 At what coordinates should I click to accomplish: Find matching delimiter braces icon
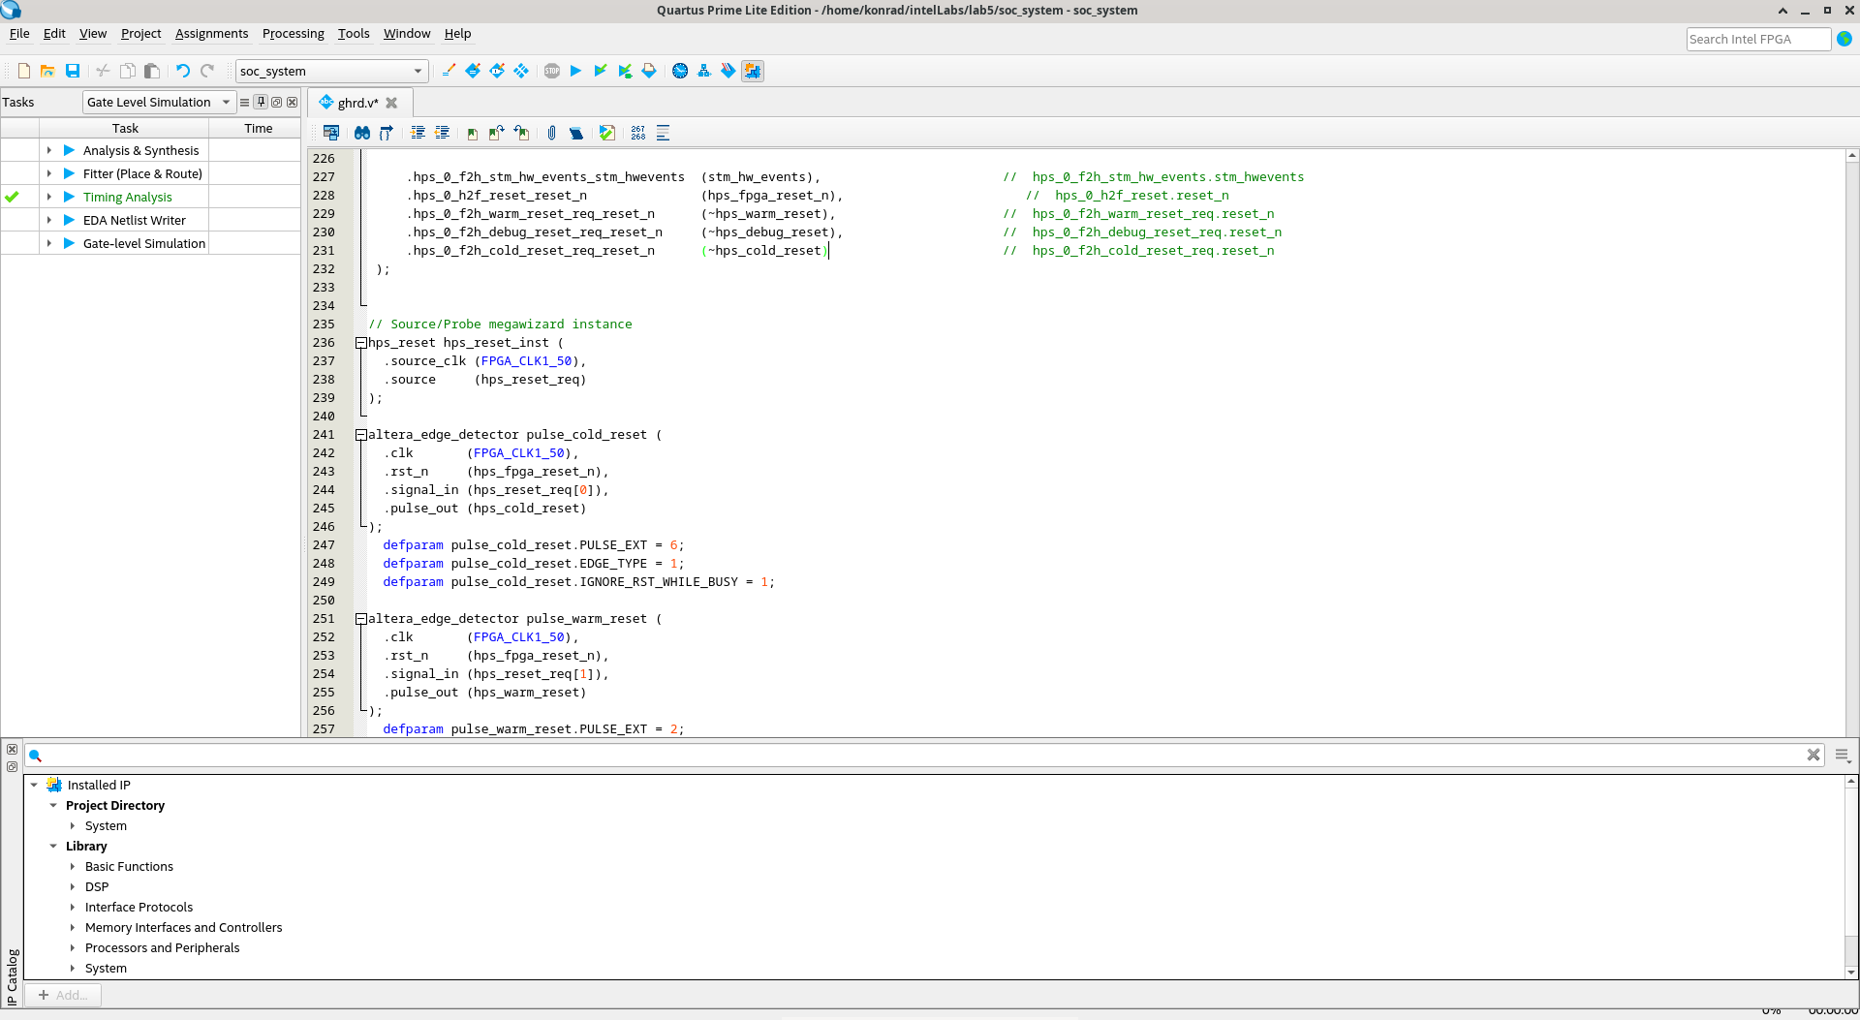(x=387, y=133)
